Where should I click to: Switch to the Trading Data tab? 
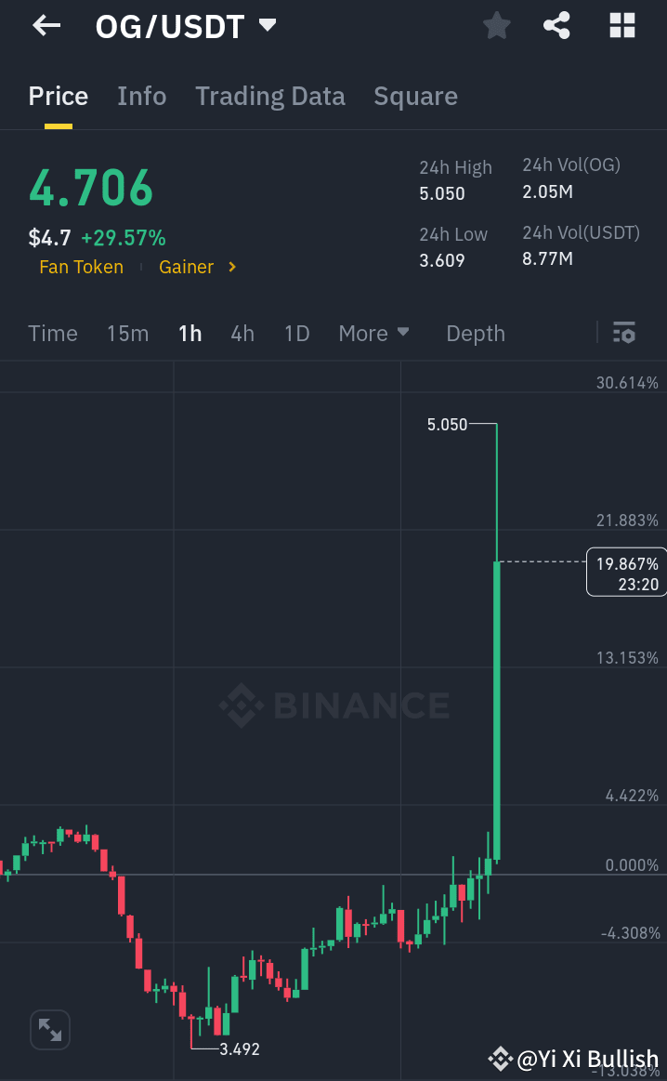(270, 96)
